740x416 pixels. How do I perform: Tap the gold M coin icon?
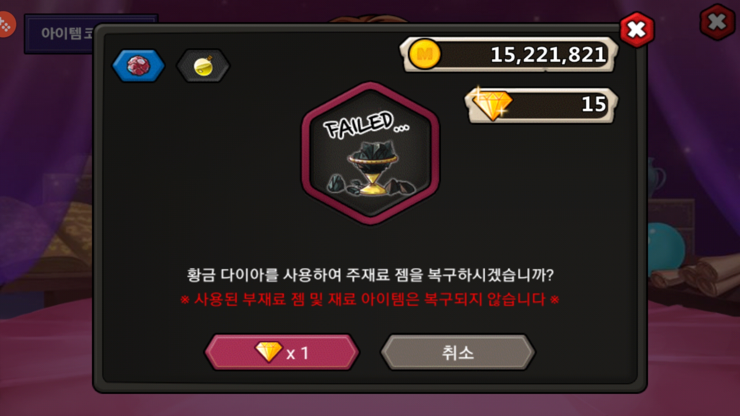click(424, 54)
